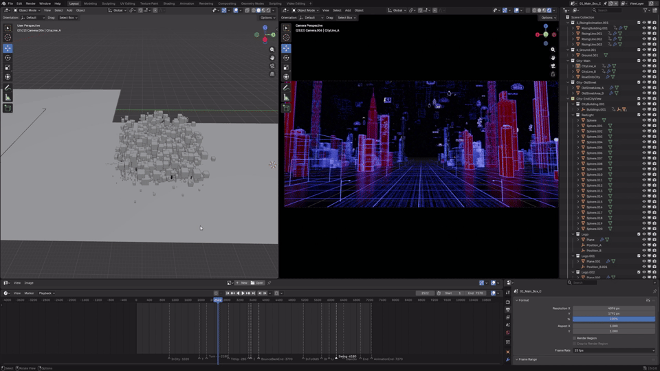The width and height of the screenshot is (660, 371).
Task: Disable RoadIntoCity in renders via camera icon
Action: [x=654, y=77]
